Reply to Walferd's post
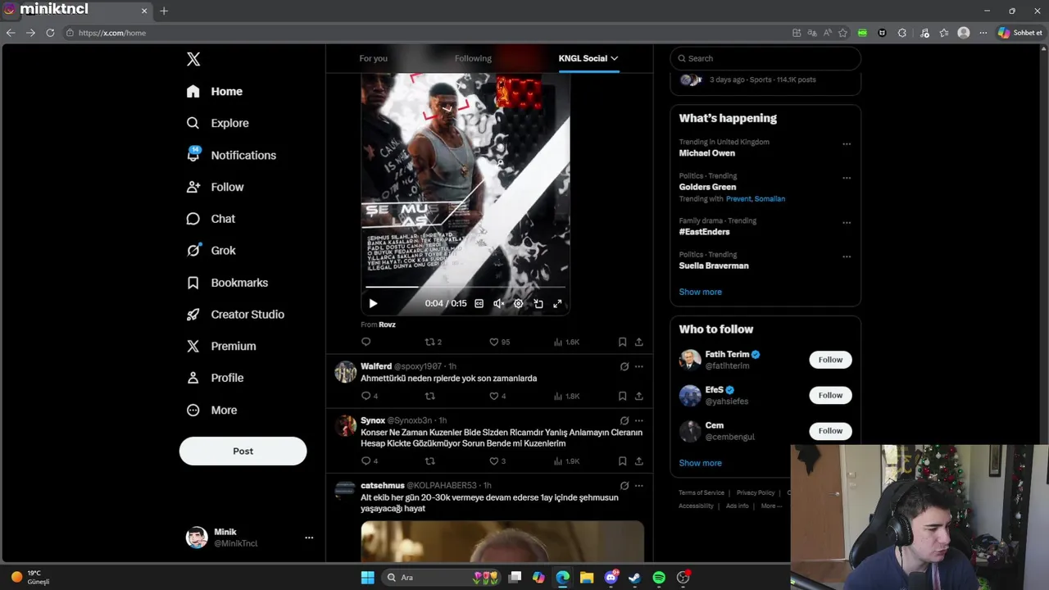Screen dimensions: 1049x590 pos(370,396)
